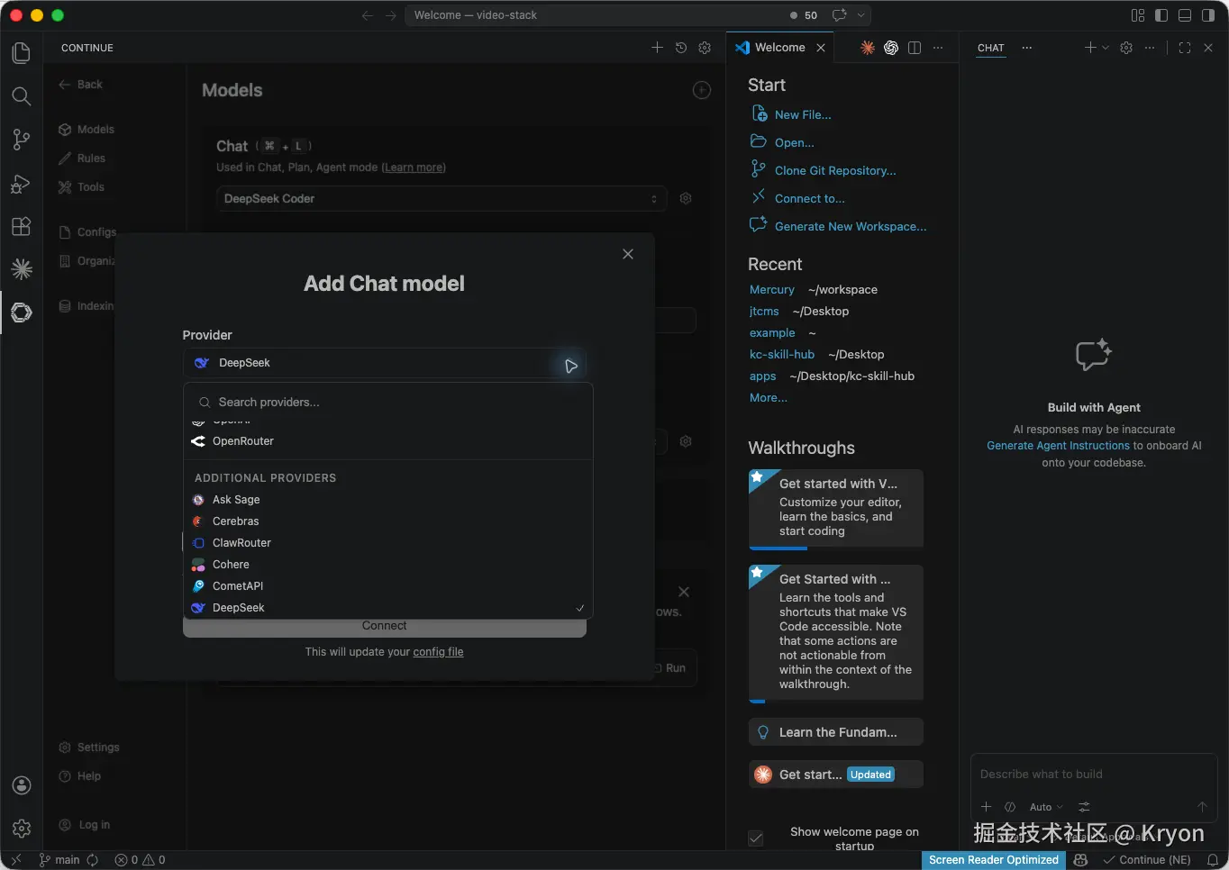Open recent workspace Mercury
Screen dimensions: 1229x870
click(x=772, y=290)
